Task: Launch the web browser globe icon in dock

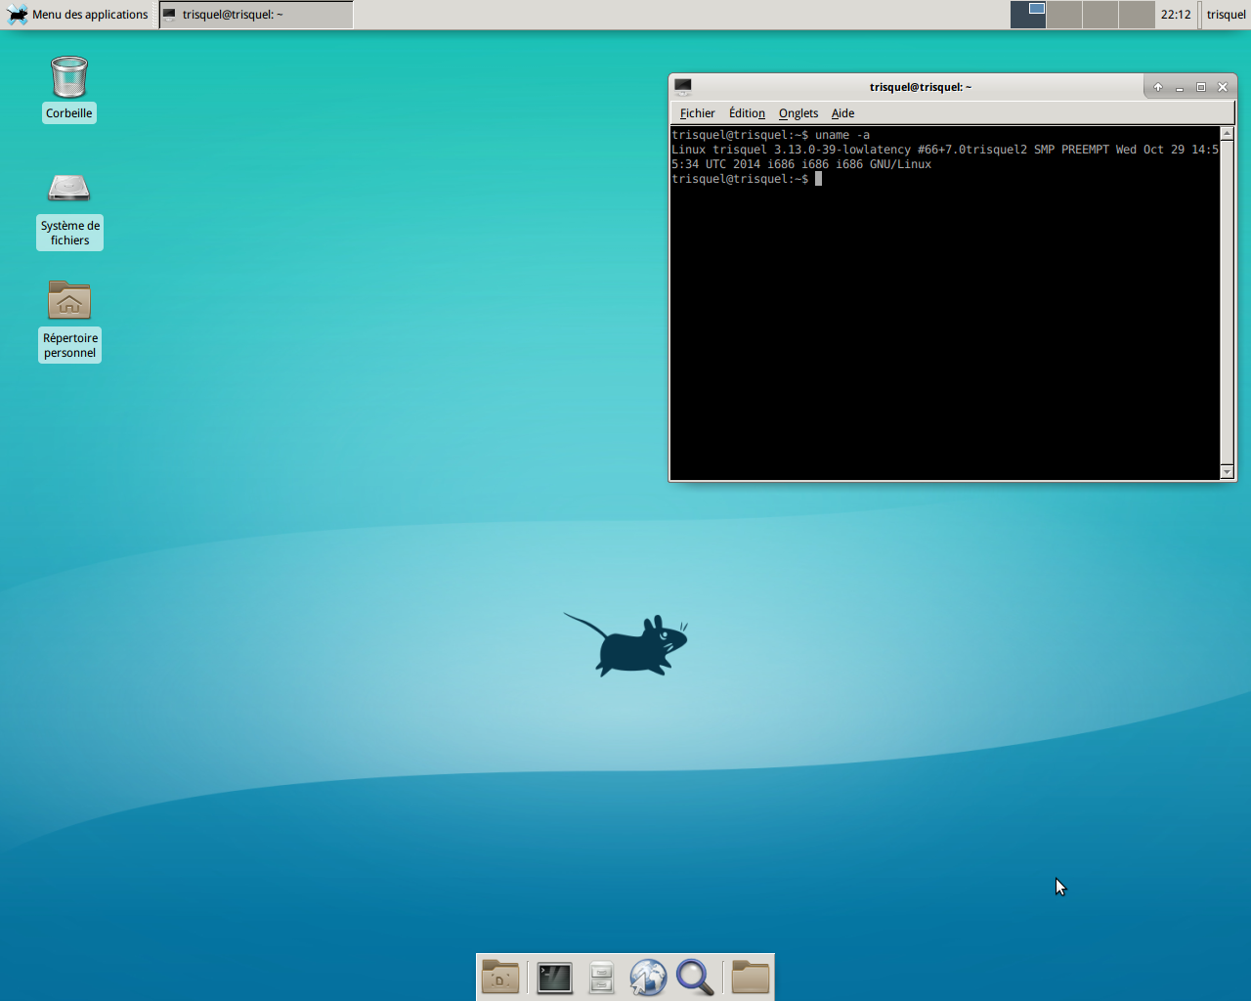Action: [648, 977]
